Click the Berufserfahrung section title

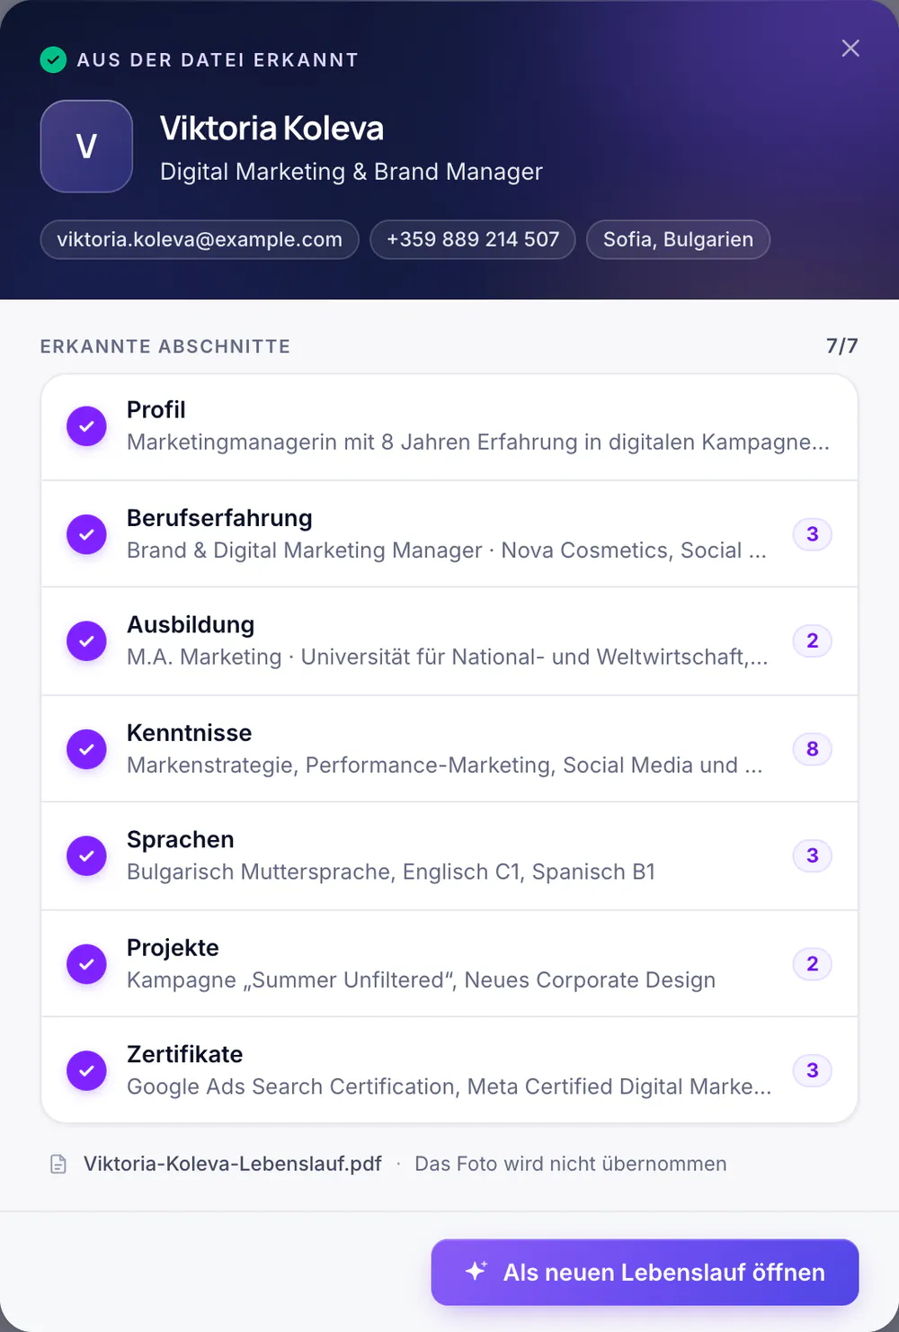[219, 518]
